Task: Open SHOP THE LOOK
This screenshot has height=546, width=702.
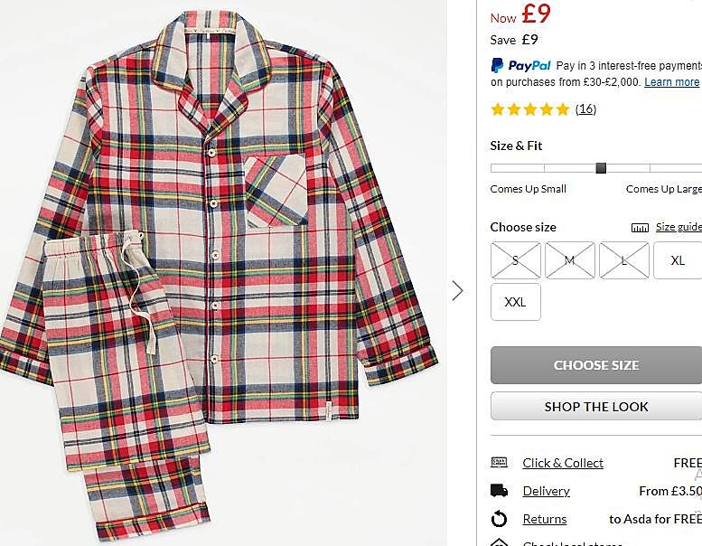Action: click(x=596, y=407)
